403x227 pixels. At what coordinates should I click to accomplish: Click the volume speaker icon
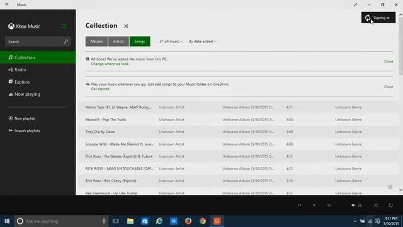(x=353, y=205)
